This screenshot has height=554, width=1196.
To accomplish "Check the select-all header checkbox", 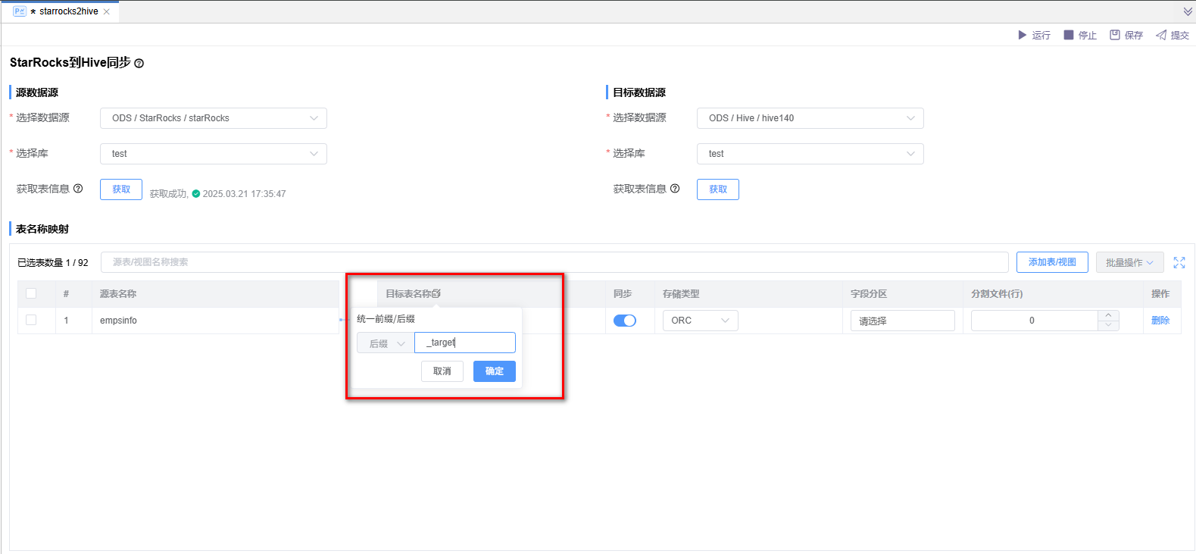I will [x=31, y=293].
